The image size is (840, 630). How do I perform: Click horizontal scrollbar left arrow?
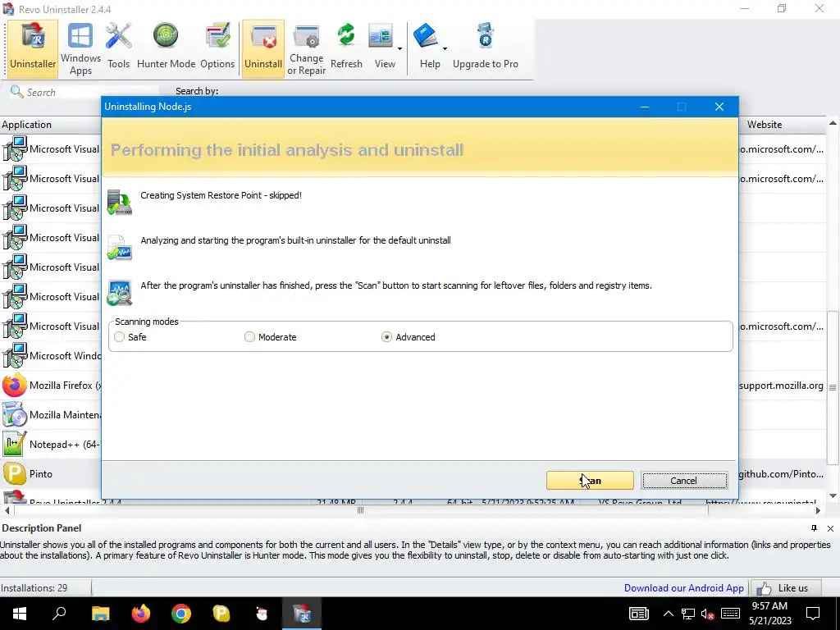coord(7,510)
